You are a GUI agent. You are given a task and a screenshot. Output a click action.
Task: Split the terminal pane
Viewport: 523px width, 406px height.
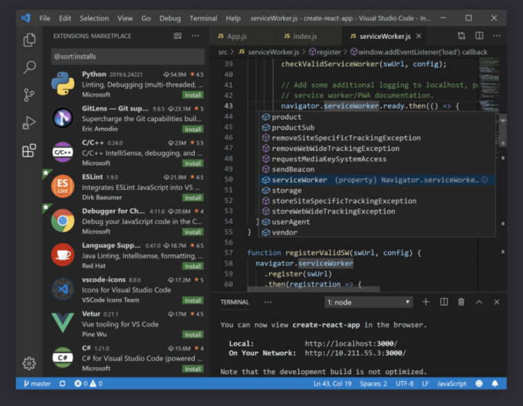[x=444, y=302]
